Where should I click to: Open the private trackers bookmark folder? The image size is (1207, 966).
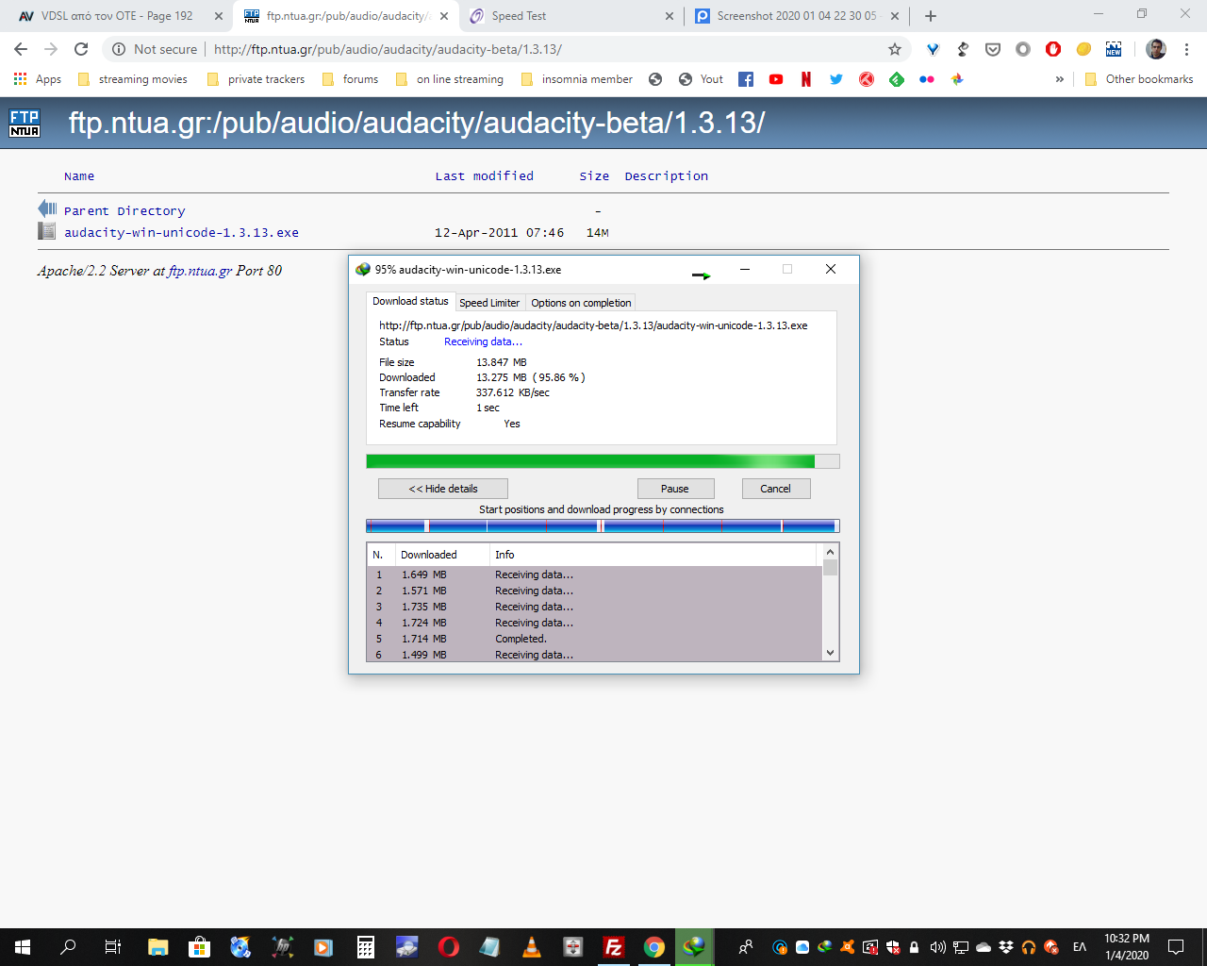tap(256, 79)
